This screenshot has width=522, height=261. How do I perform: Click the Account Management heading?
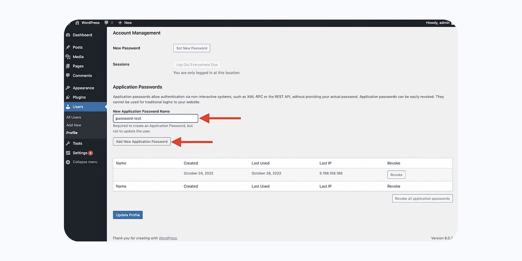137,33
